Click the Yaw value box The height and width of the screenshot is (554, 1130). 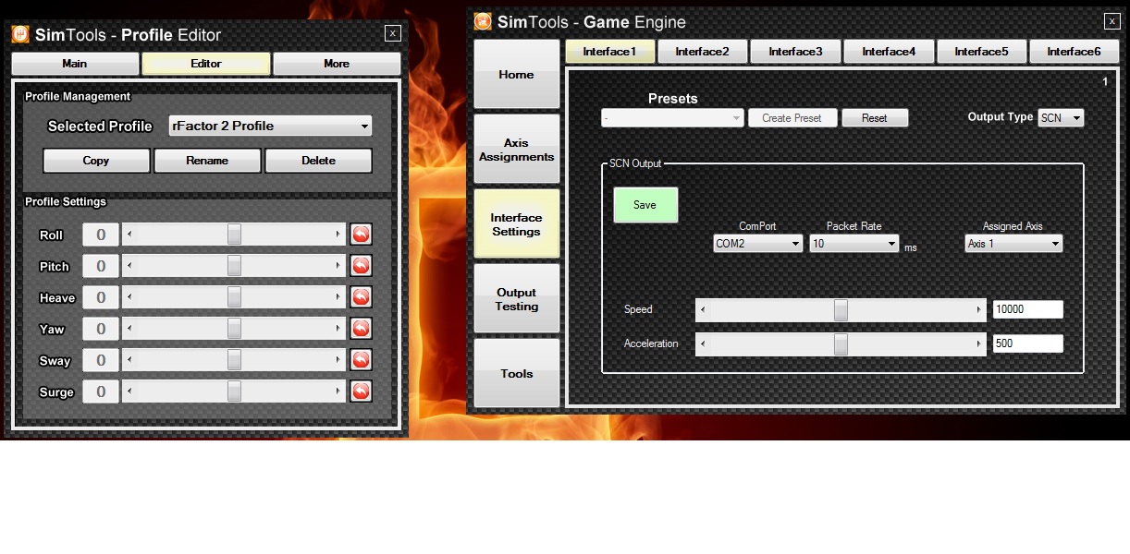pos(101,329)
